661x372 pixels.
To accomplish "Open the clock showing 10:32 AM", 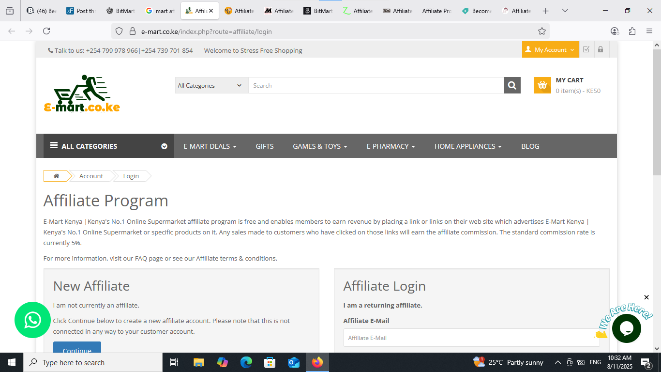I will pos(619,362).
